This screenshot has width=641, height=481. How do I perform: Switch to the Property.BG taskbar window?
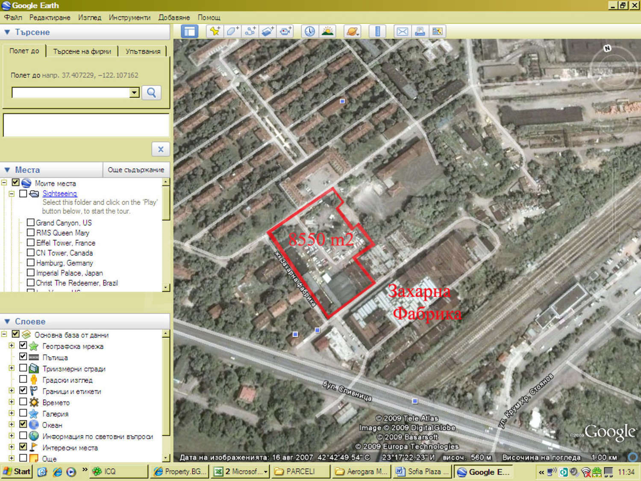click(x=181, y=472)
